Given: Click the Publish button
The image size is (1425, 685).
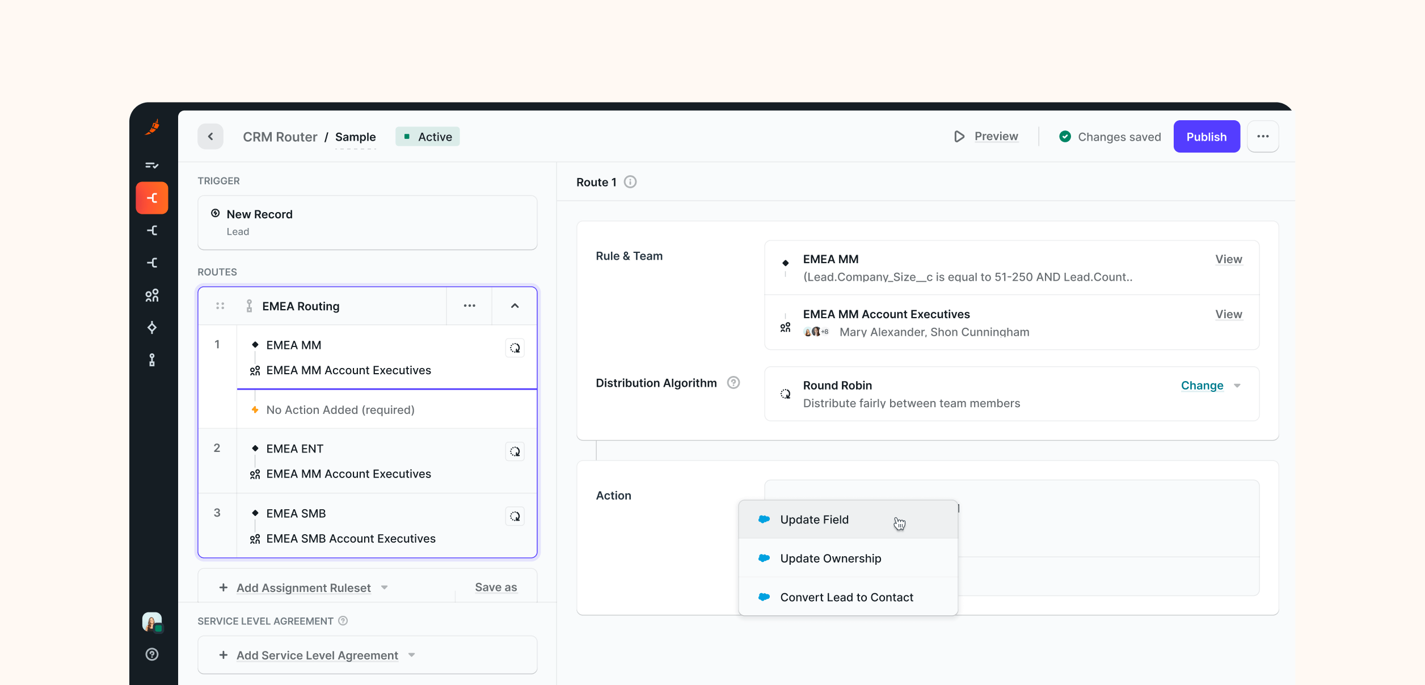Looking at the screenshot, I should tap(1206, 137).
